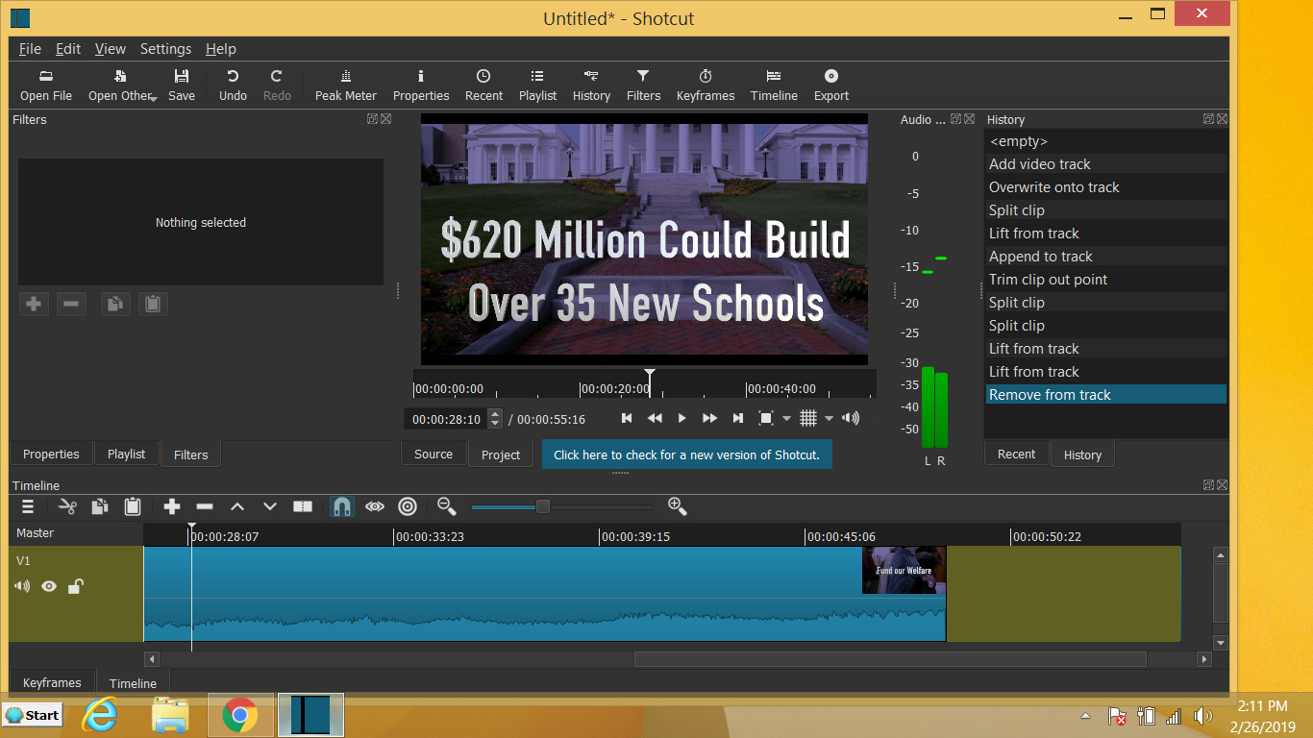The height and width of the screenshot is (738, 1313).
Task: Append clip to track with the plus icon
Action: pos(172,506)
